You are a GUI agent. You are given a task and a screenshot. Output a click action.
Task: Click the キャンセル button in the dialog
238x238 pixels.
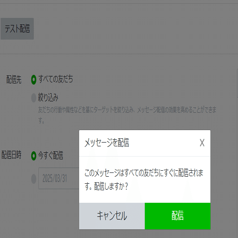112,216
